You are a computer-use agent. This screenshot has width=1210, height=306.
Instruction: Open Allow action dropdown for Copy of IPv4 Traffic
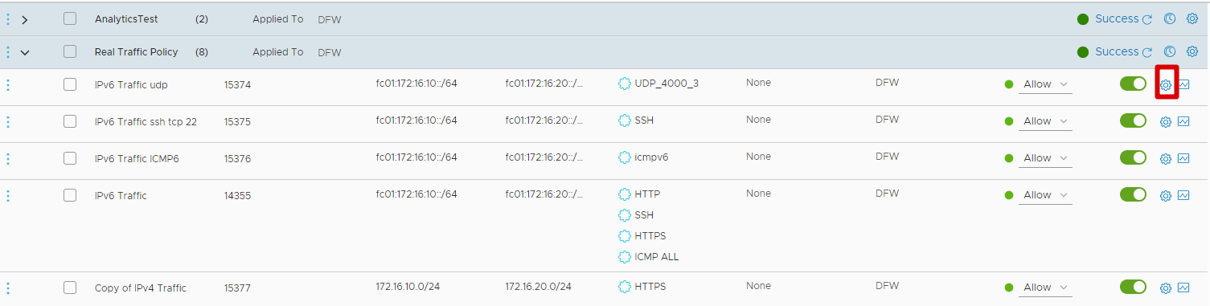(1045, 288)
